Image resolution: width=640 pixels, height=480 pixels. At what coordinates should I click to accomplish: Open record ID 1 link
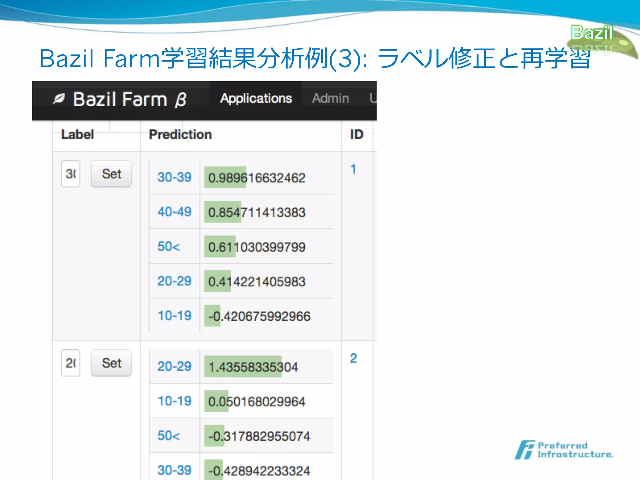[353, 169]
